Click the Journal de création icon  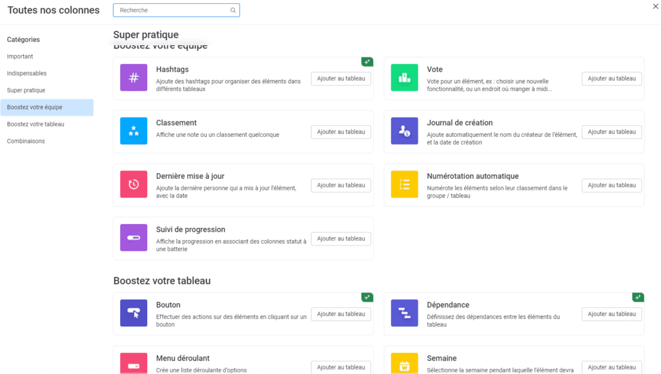click(404, 131)
